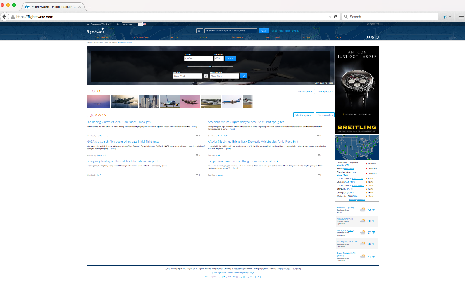The height and width of the screenshot is (290, 465).
Task: Click Track button next to header search
Action: tap(264, 31)
